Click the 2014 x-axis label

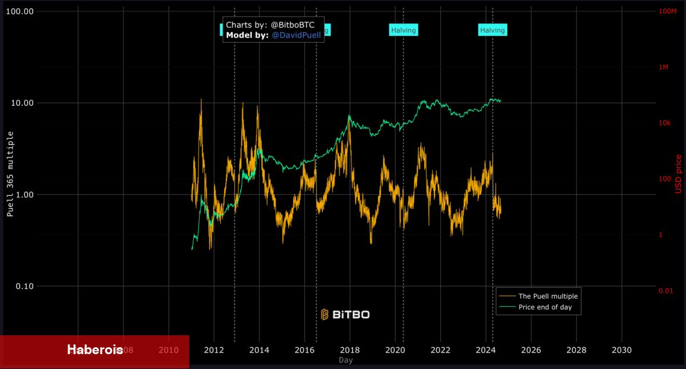pos(259,350)
